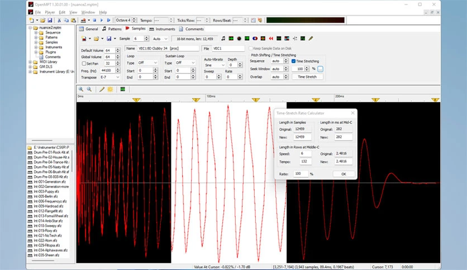Click the Play from start icon
The height and width of the screenshot is (270, 467).
pos(109,20)
